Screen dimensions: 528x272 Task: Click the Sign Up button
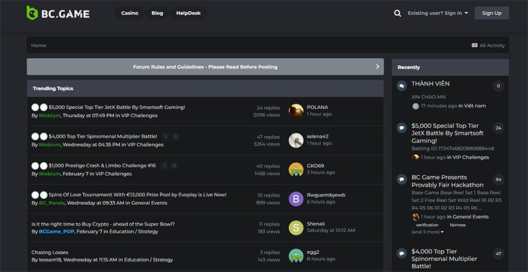pyautogui.click(x=492, y=13)
